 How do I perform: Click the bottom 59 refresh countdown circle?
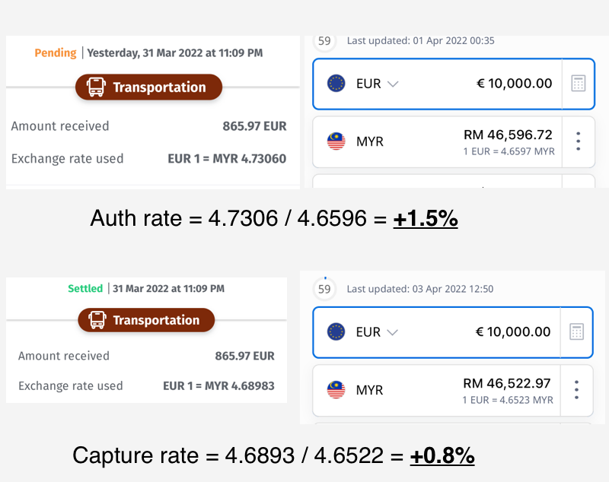click(324, 289)
